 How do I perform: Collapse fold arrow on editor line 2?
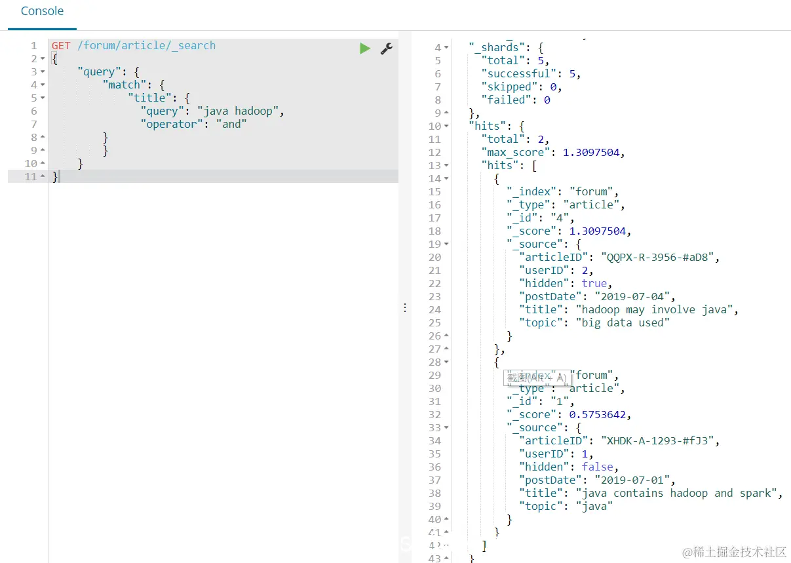(43, 59)
